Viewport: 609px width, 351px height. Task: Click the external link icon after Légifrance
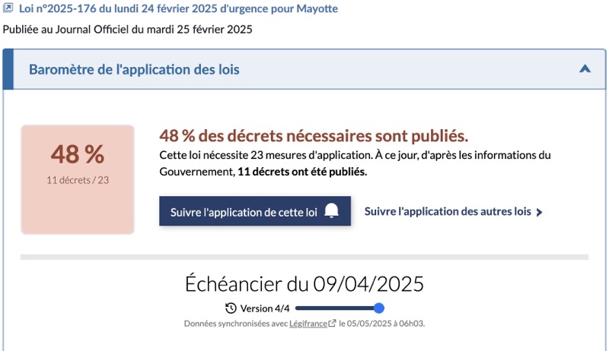click(x=332, y=324)
